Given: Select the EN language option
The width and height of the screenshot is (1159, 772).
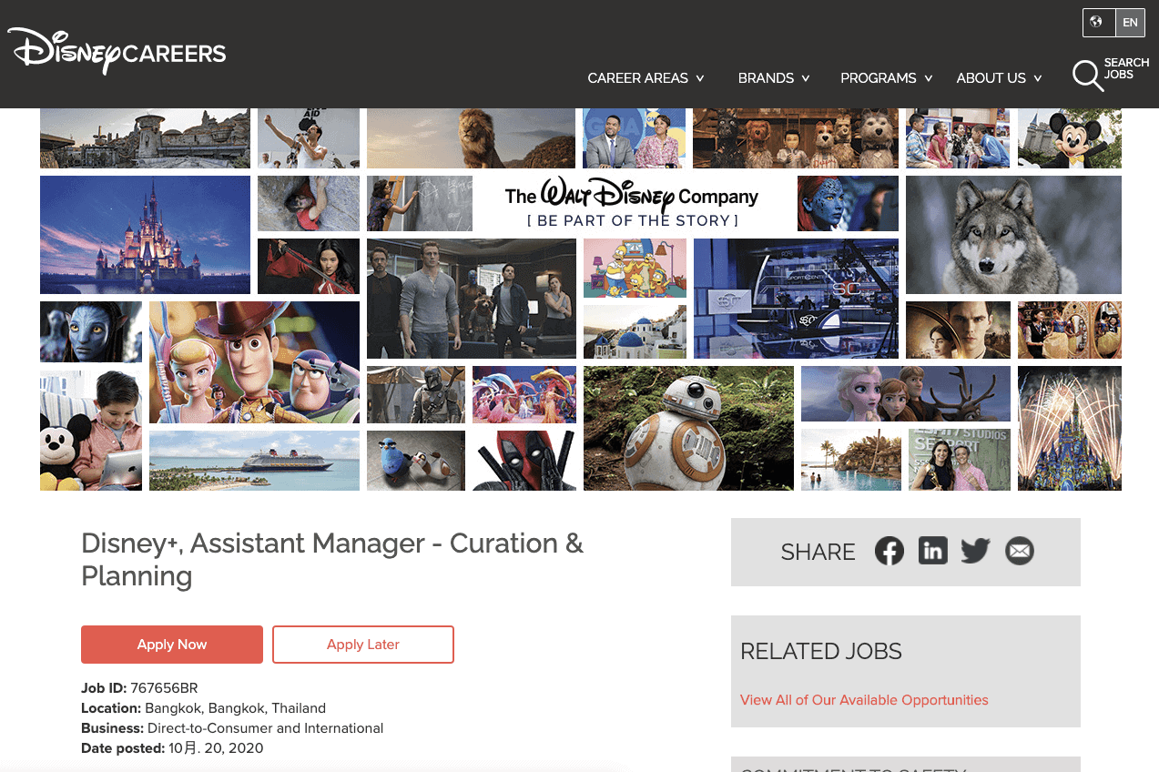Looking at the screenshot, I should point(1130,23).
